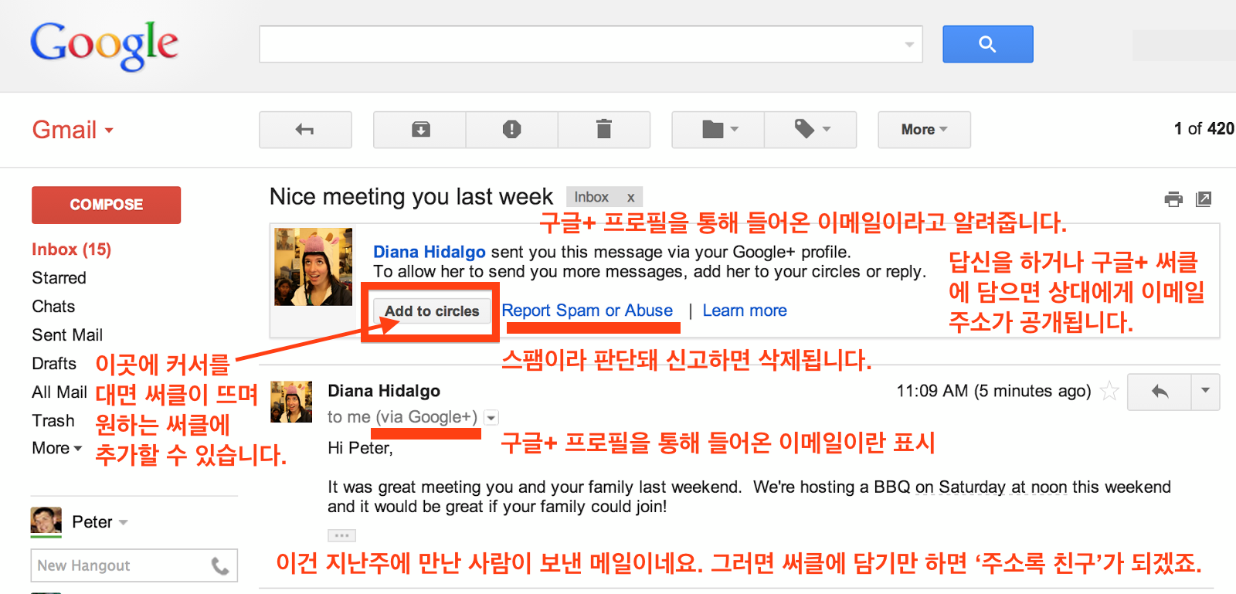
Task: Click the Add to circles button
Action: 432,311
